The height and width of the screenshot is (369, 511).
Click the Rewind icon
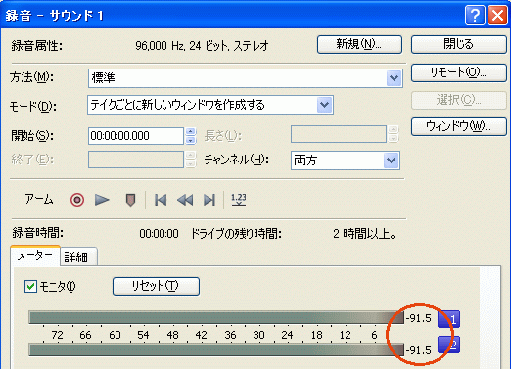tap(185, 200)
